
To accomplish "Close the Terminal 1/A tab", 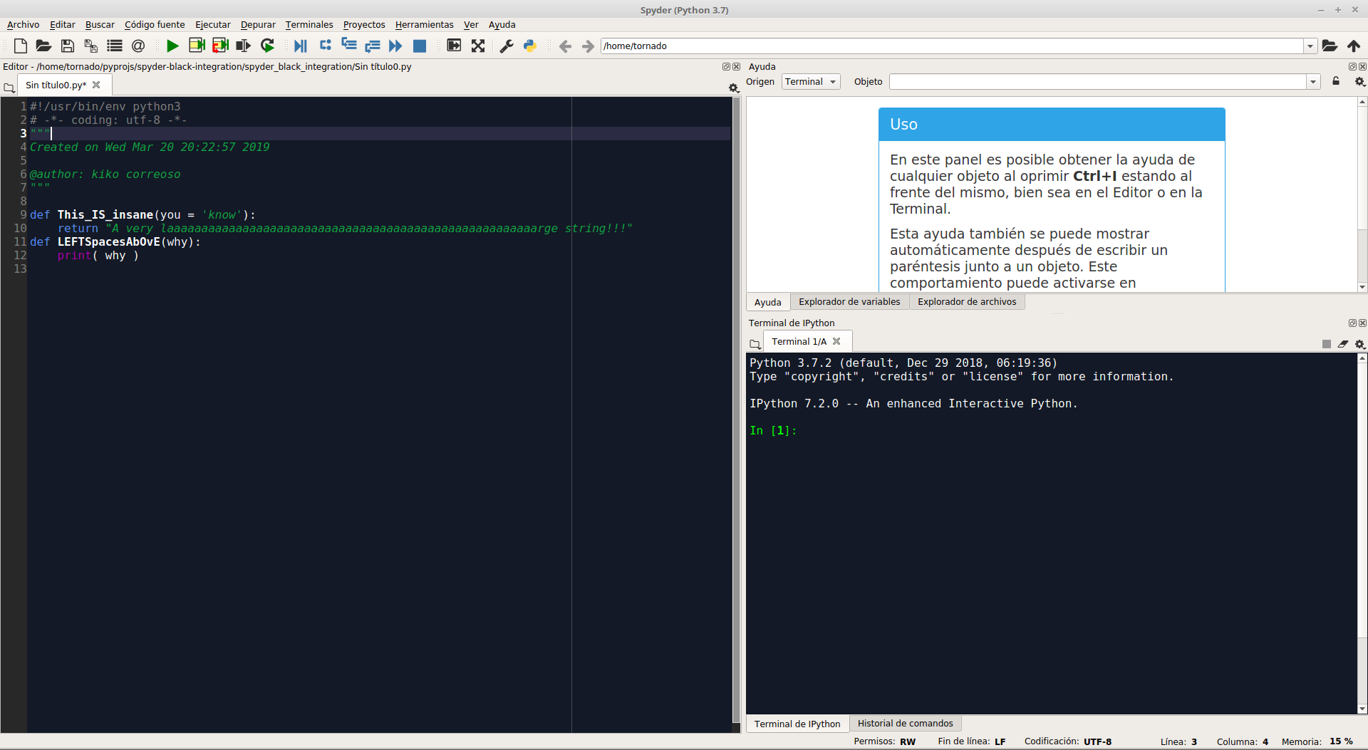I will [x=836, y=341].
